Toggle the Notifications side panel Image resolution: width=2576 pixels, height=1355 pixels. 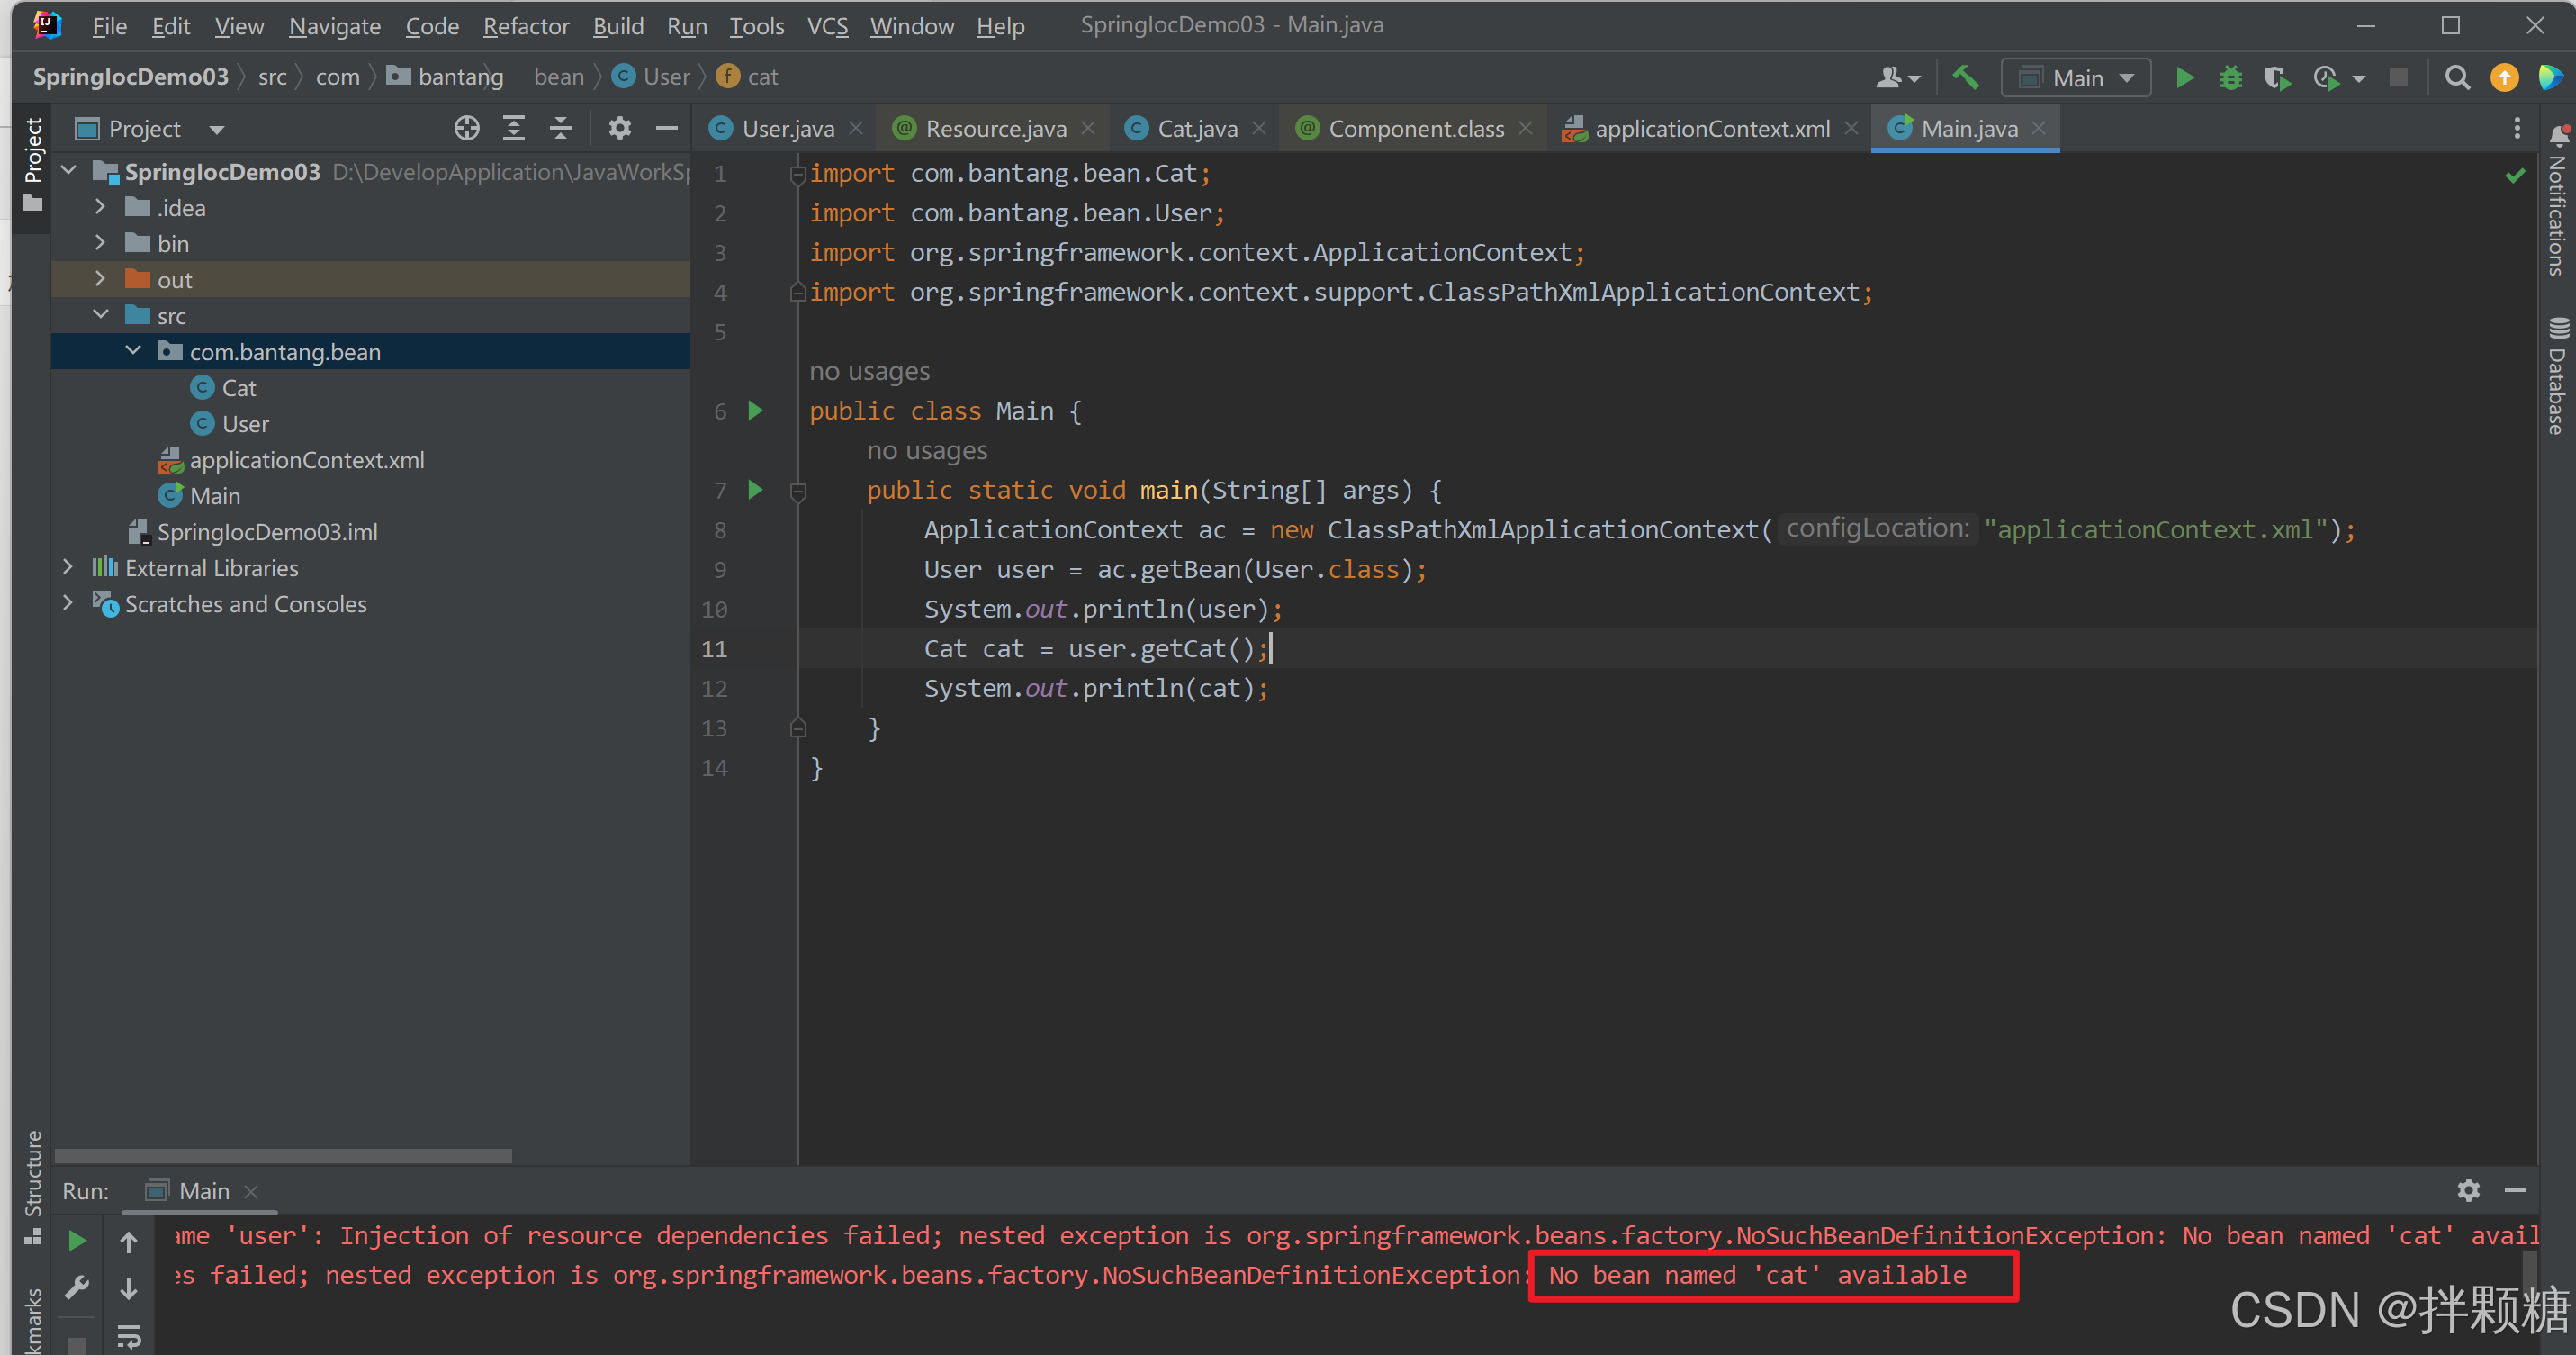pyautogui.click(x=2558, y=200)
